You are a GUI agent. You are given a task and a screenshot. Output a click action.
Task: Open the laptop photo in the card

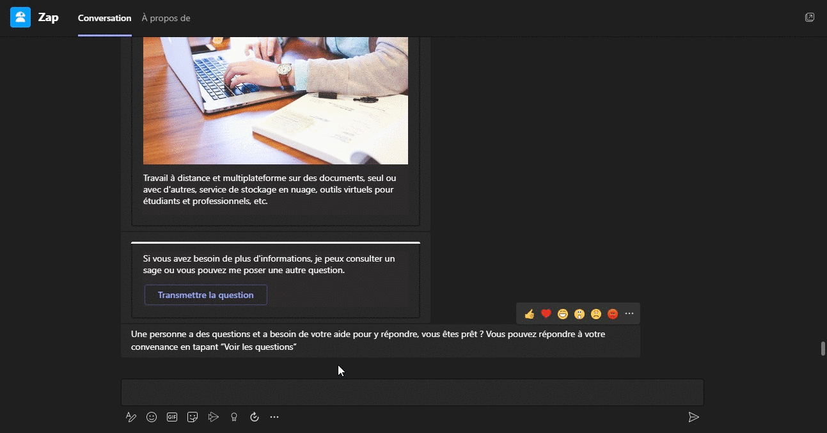click(x=276, y=100)
